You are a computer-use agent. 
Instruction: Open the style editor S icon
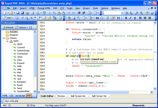108,18
